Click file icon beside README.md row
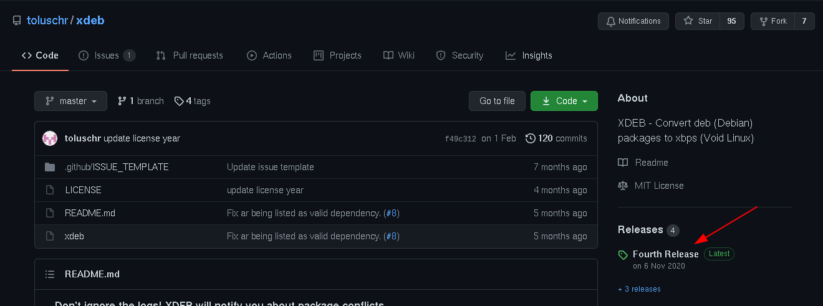This screenshot has height=306, width=823. click(50, 213)
